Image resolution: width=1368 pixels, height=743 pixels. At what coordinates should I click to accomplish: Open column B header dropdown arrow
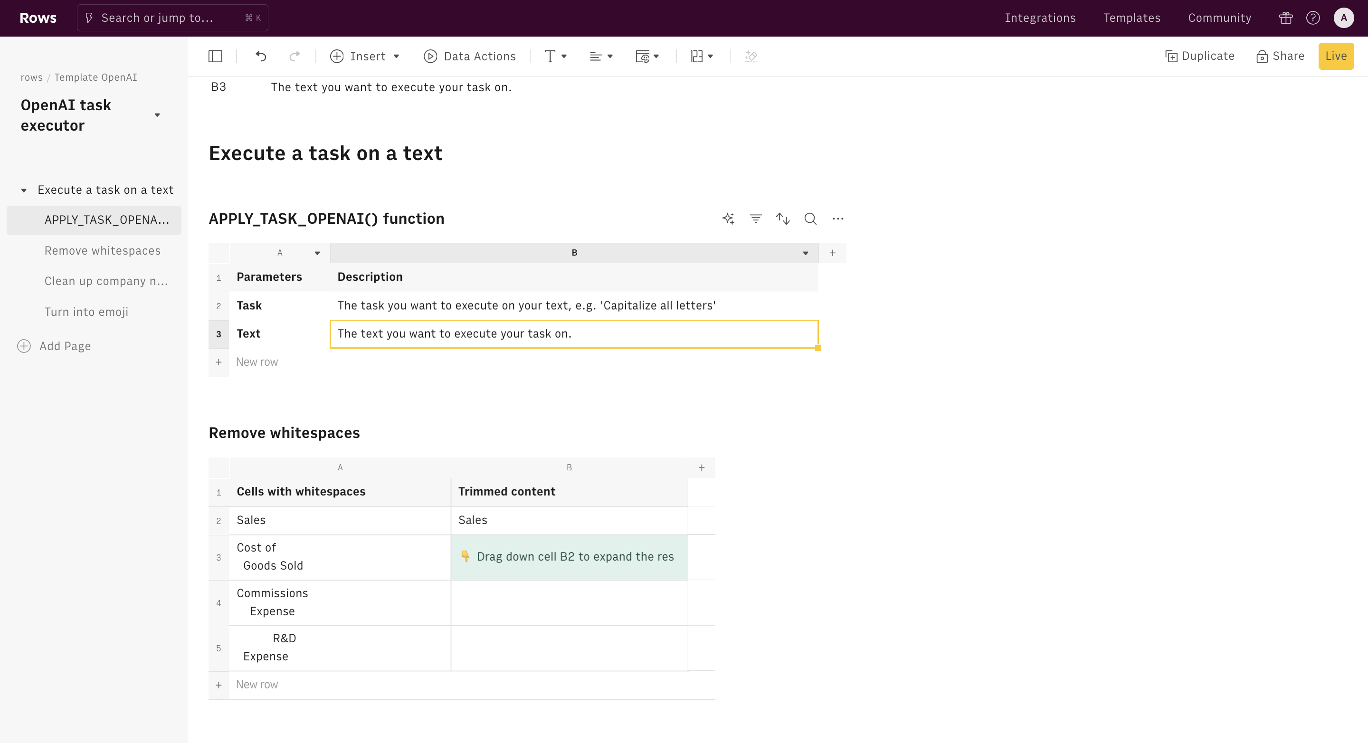806,253
